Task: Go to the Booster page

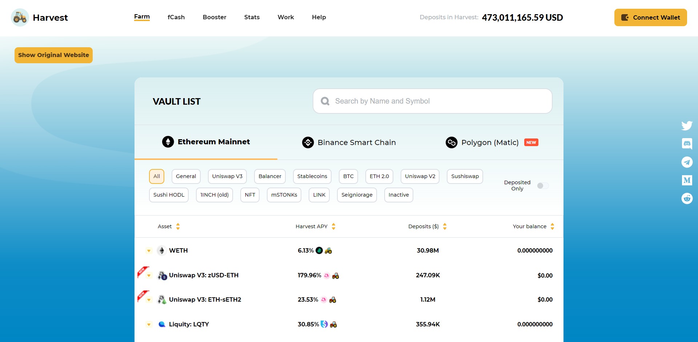Action: 214,17
